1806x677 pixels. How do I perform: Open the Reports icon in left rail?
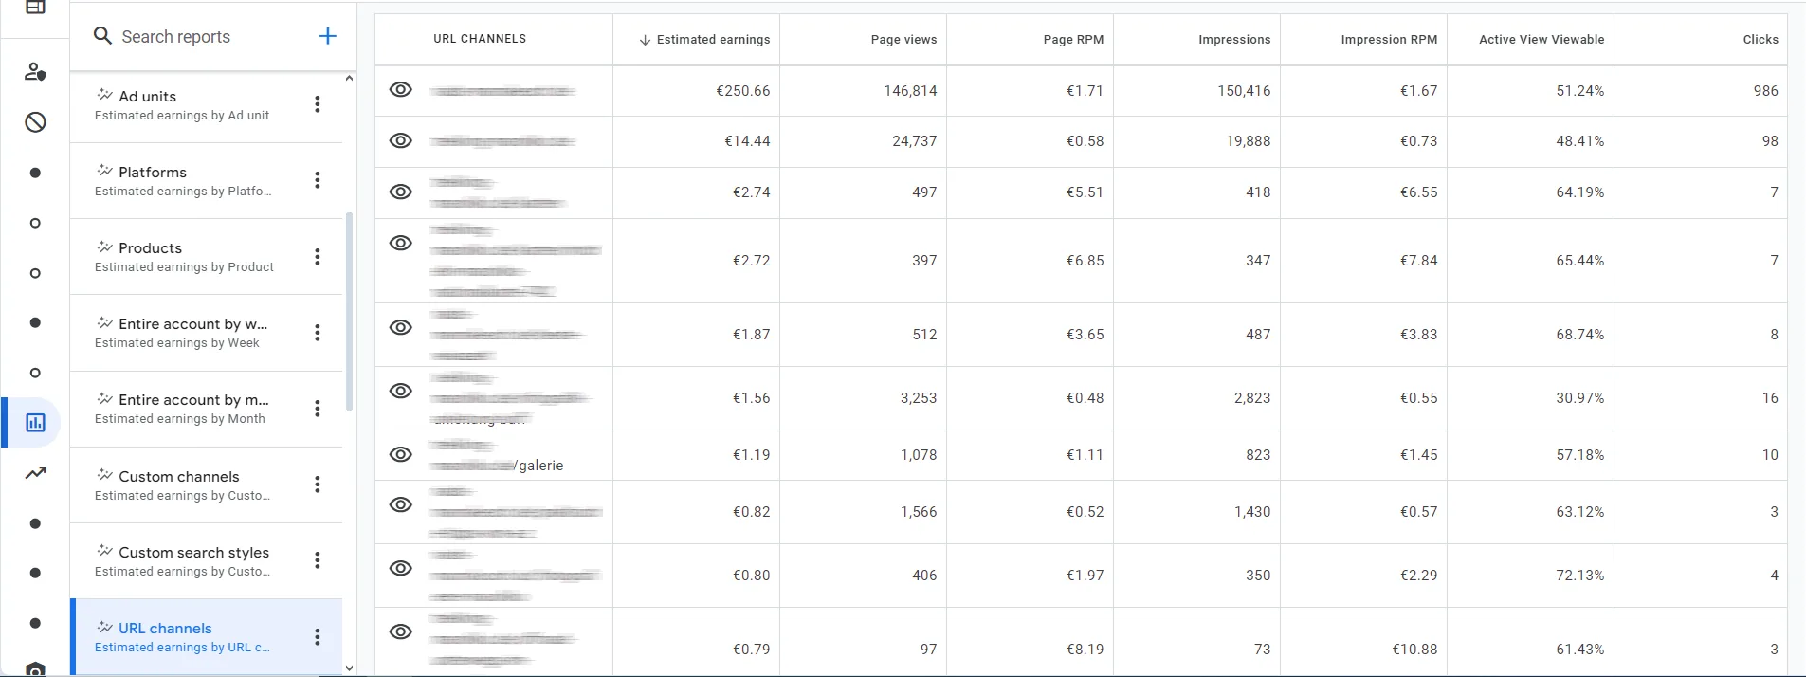point(35,423)
